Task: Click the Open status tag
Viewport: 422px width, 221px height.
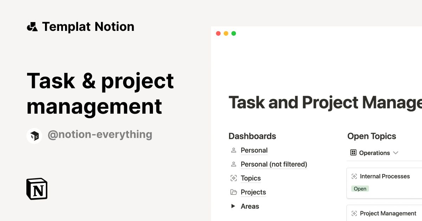Action: tap(360, 189)
